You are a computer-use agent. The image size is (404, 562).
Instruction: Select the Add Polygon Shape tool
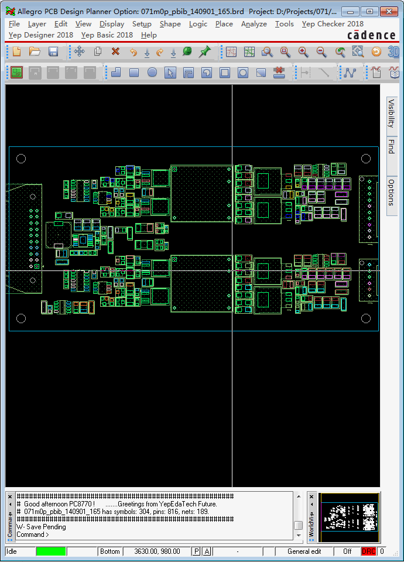pos(116,73)
